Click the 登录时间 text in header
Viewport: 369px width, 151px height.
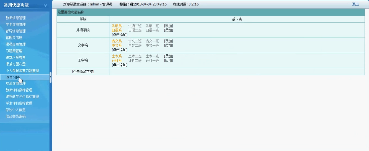[143, 4]
